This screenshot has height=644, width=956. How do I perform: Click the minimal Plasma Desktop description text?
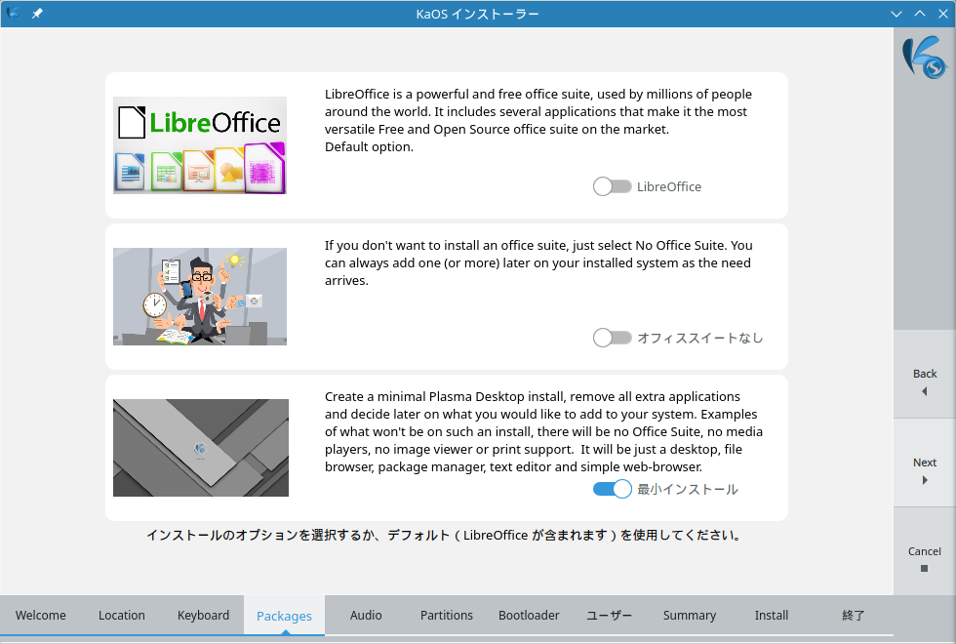(544, 431)
